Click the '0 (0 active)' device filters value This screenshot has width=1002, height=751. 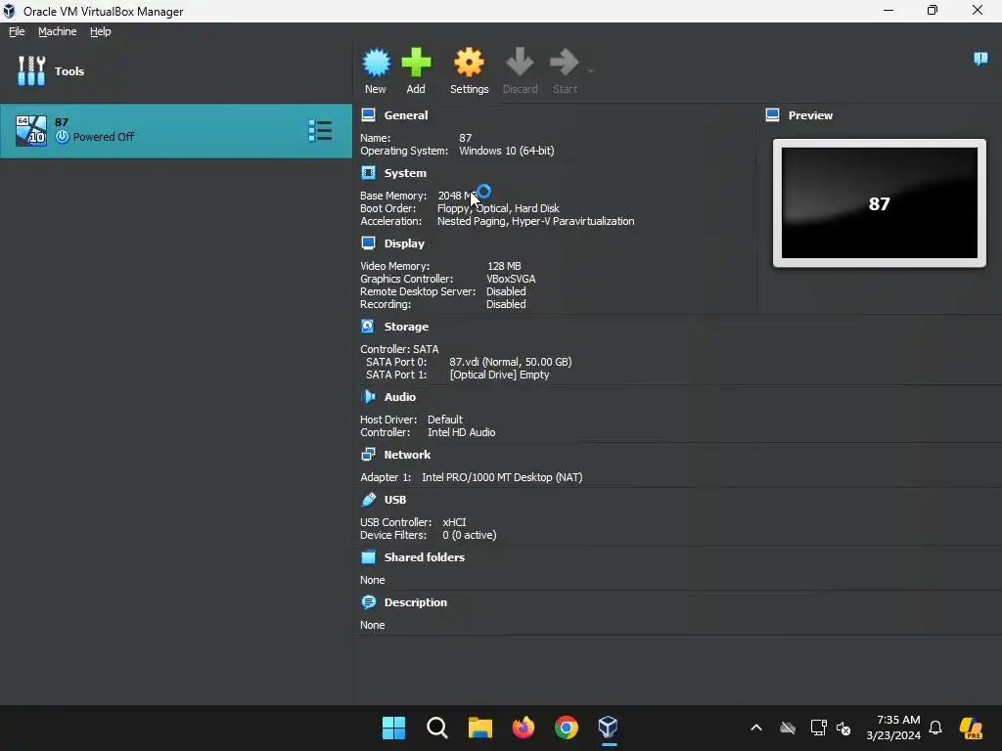click(470, 535)
